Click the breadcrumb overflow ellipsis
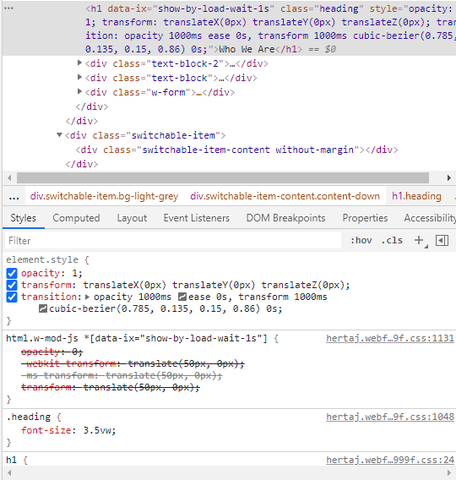Viewport: 456px width, 480px height. point(14,197)
